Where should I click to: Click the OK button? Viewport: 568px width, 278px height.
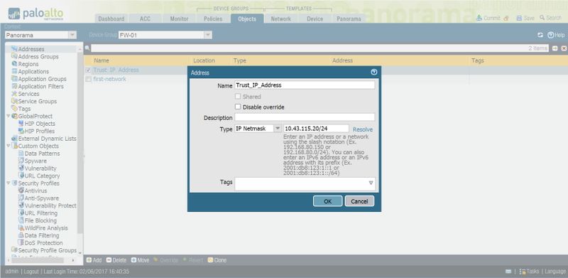pos(327,201)
